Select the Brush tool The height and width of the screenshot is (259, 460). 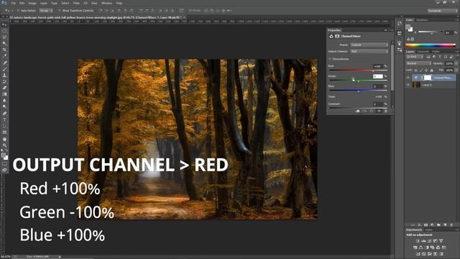coord(4,69)
